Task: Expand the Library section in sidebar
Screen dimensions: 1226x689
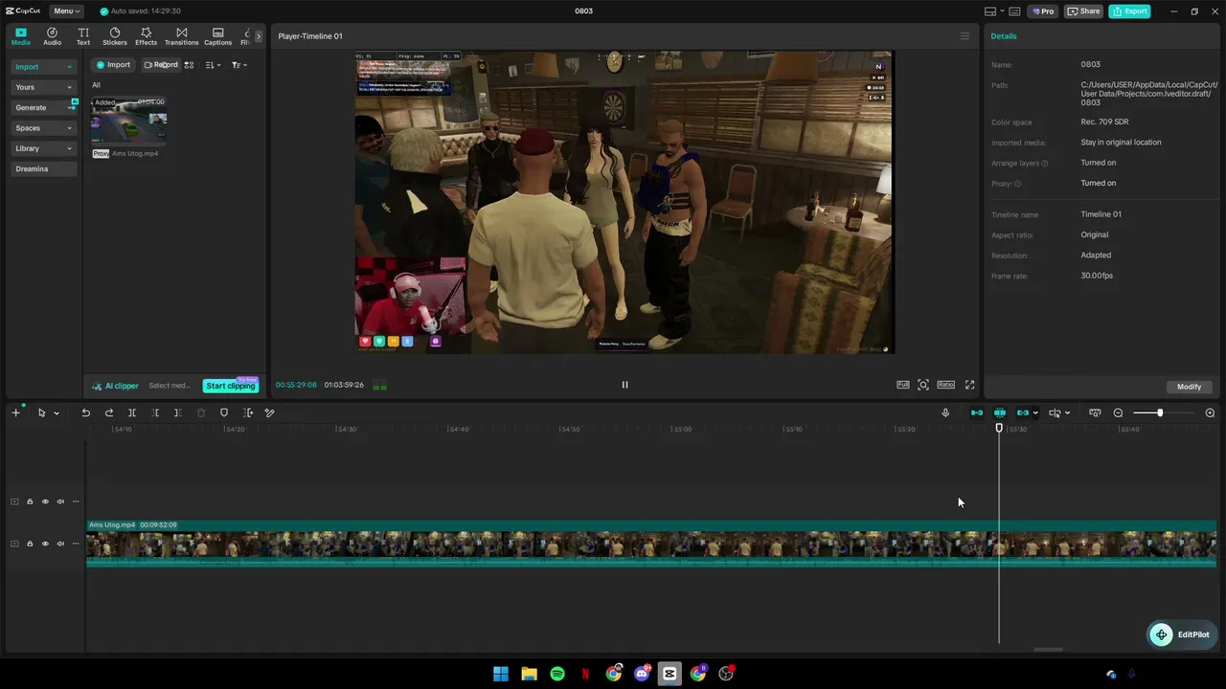Action: coord(43,148)
